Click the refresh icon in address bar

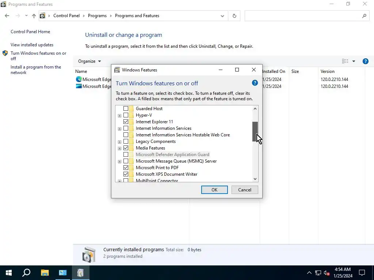(x=234, y=16)
